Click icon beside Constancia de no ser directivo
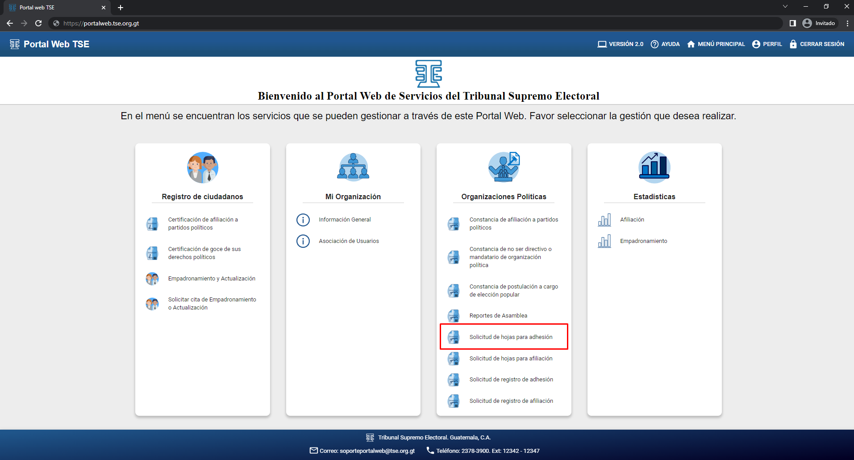The width and height of the screenshot is (854, 460). (x=454, y=257)
